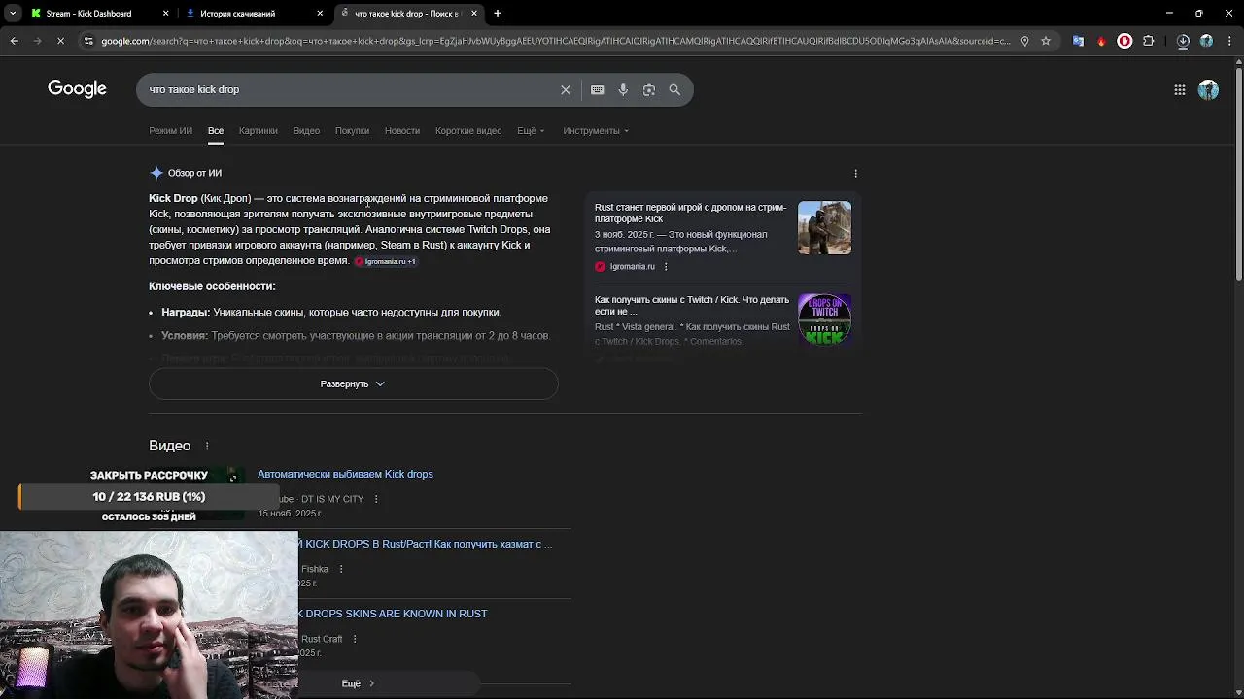Screen dimensions: 1244x699
Task: Open a new browser tab with plus
Action: pos(498,14)
